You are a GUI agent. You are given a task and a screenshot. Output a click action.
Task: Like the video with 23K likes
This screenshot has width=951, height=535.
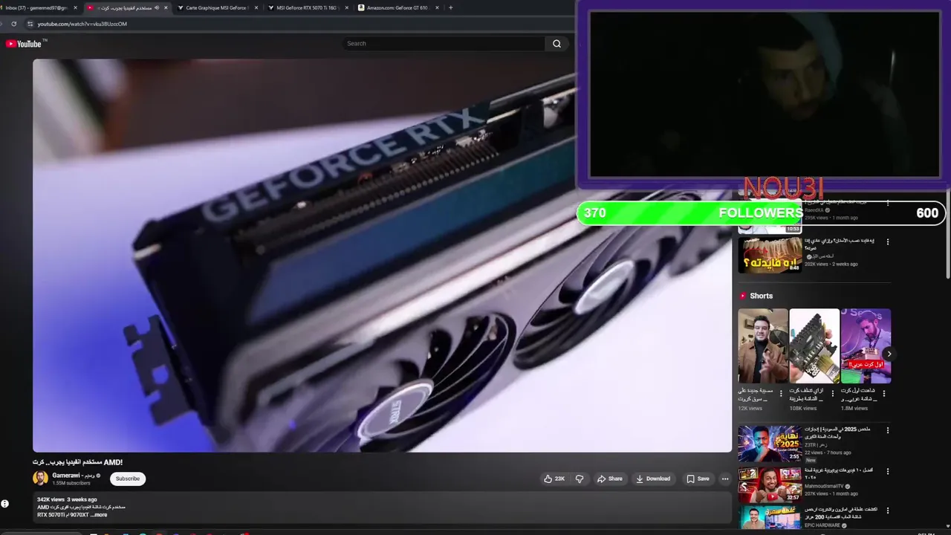pyautogui.click(x=554, y=479)
